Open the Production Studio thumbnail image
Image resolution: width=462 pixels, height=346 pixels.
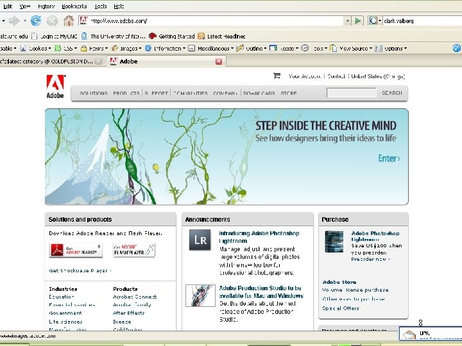200,295
